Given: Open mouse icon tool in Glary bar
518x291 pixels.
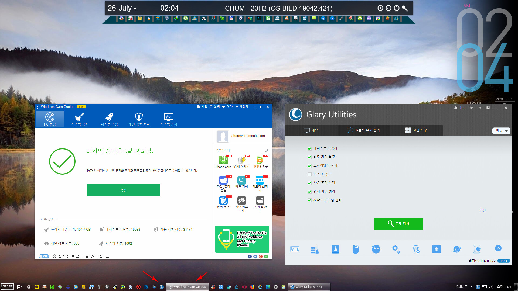Looking at the screenshot, I should pos(356,249).
